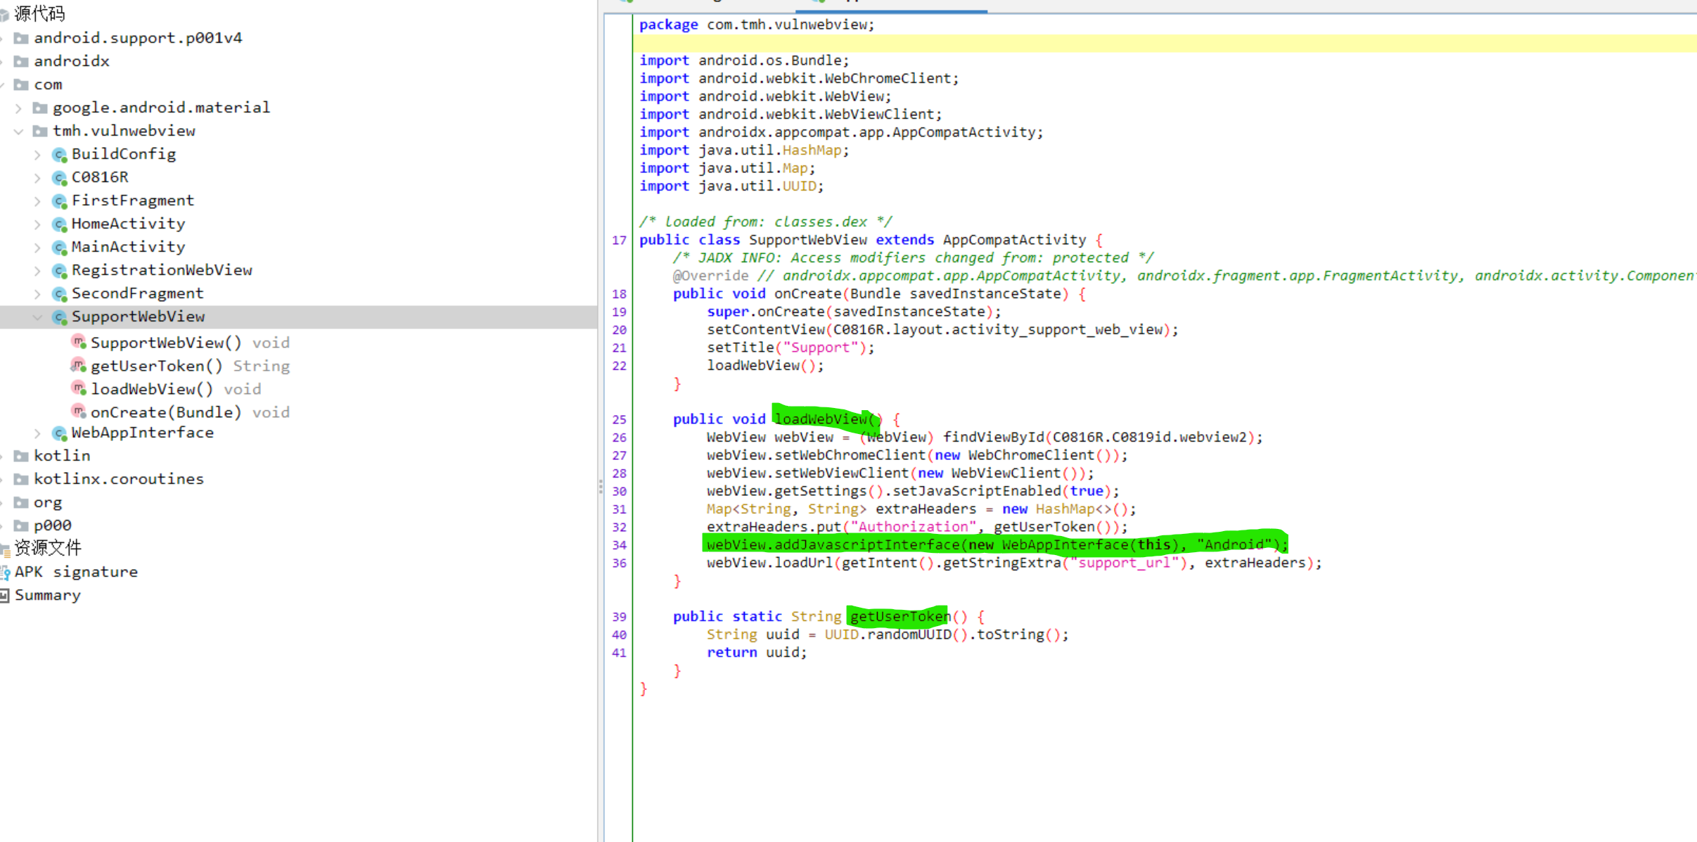
Task: Expand the MainActivity class node
Action: pyautogui.click(x=37, y=248)
